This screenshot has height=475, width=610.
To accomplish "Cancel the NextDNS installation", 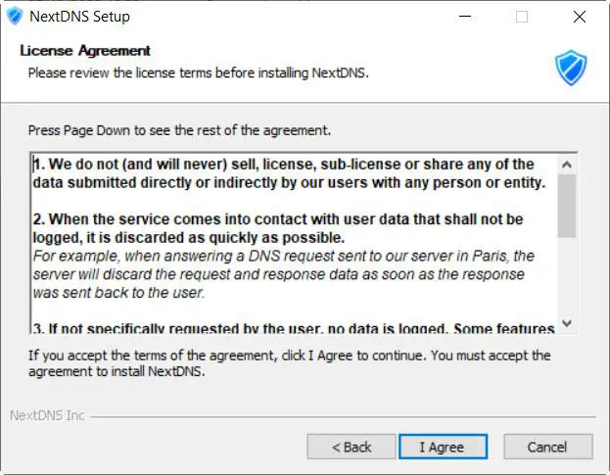I will (547, 447).
